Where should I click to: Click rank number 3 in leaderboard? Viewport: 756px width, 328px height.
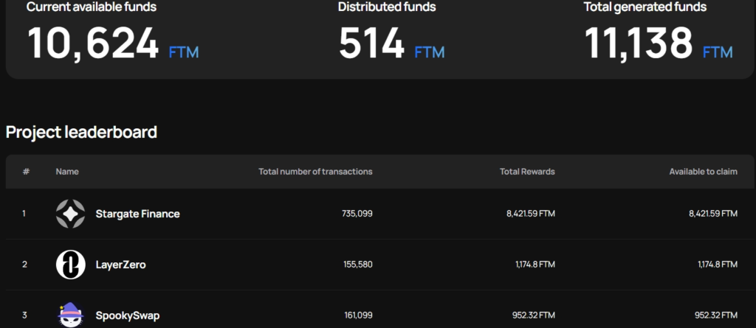[x=24, y=315]
